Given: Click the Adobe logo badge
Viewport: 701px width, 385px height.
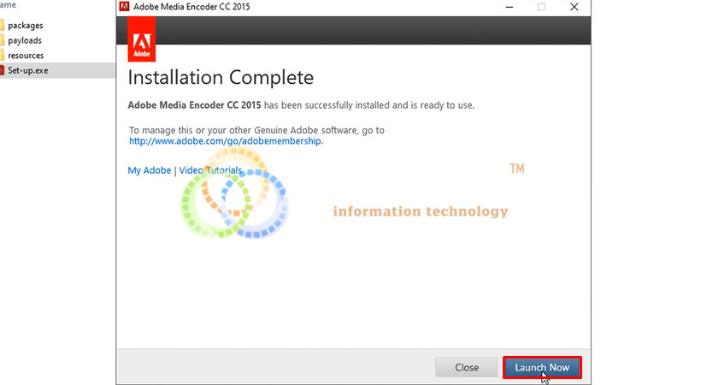Looking at the screenshot, I should [x=142, y=39].
